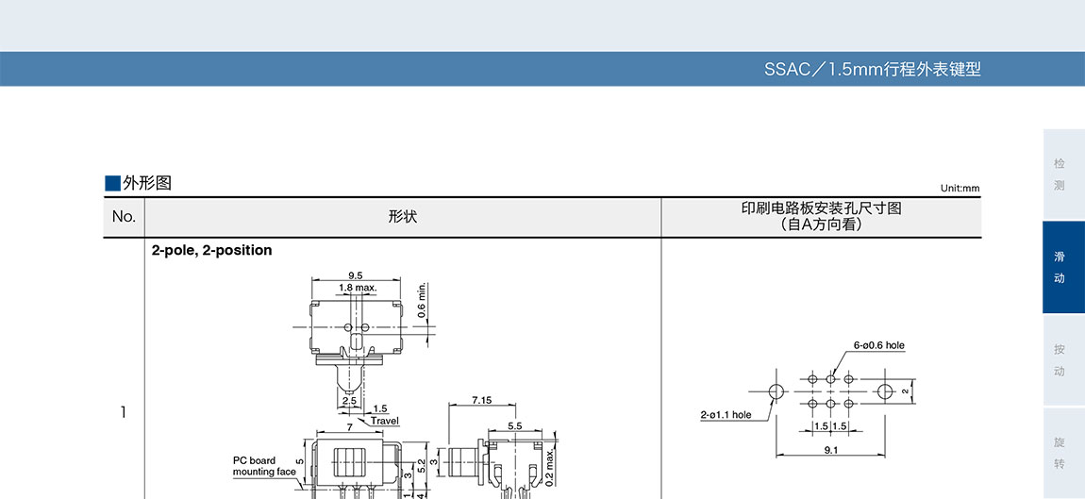The image size is (1085, 499).
Task: Click the No. column header
Action: (124, 217)
